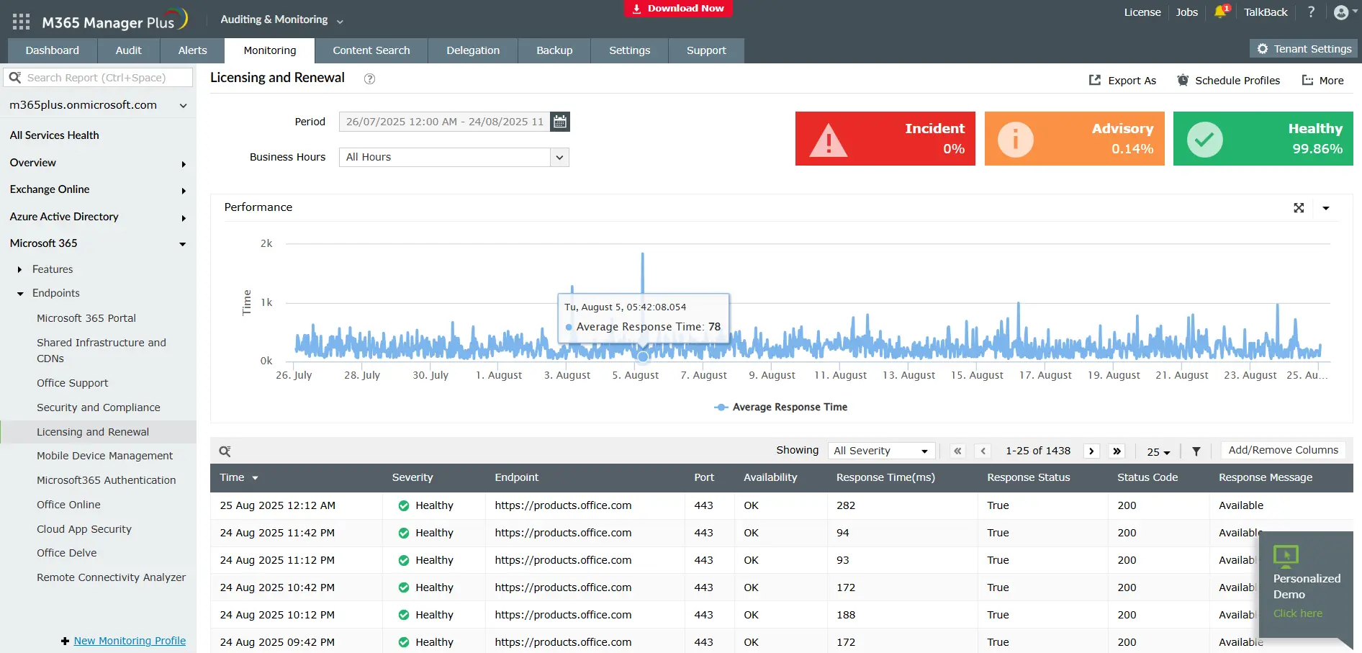
Task: Click the red Incident status tile
Action: [885, 139]
